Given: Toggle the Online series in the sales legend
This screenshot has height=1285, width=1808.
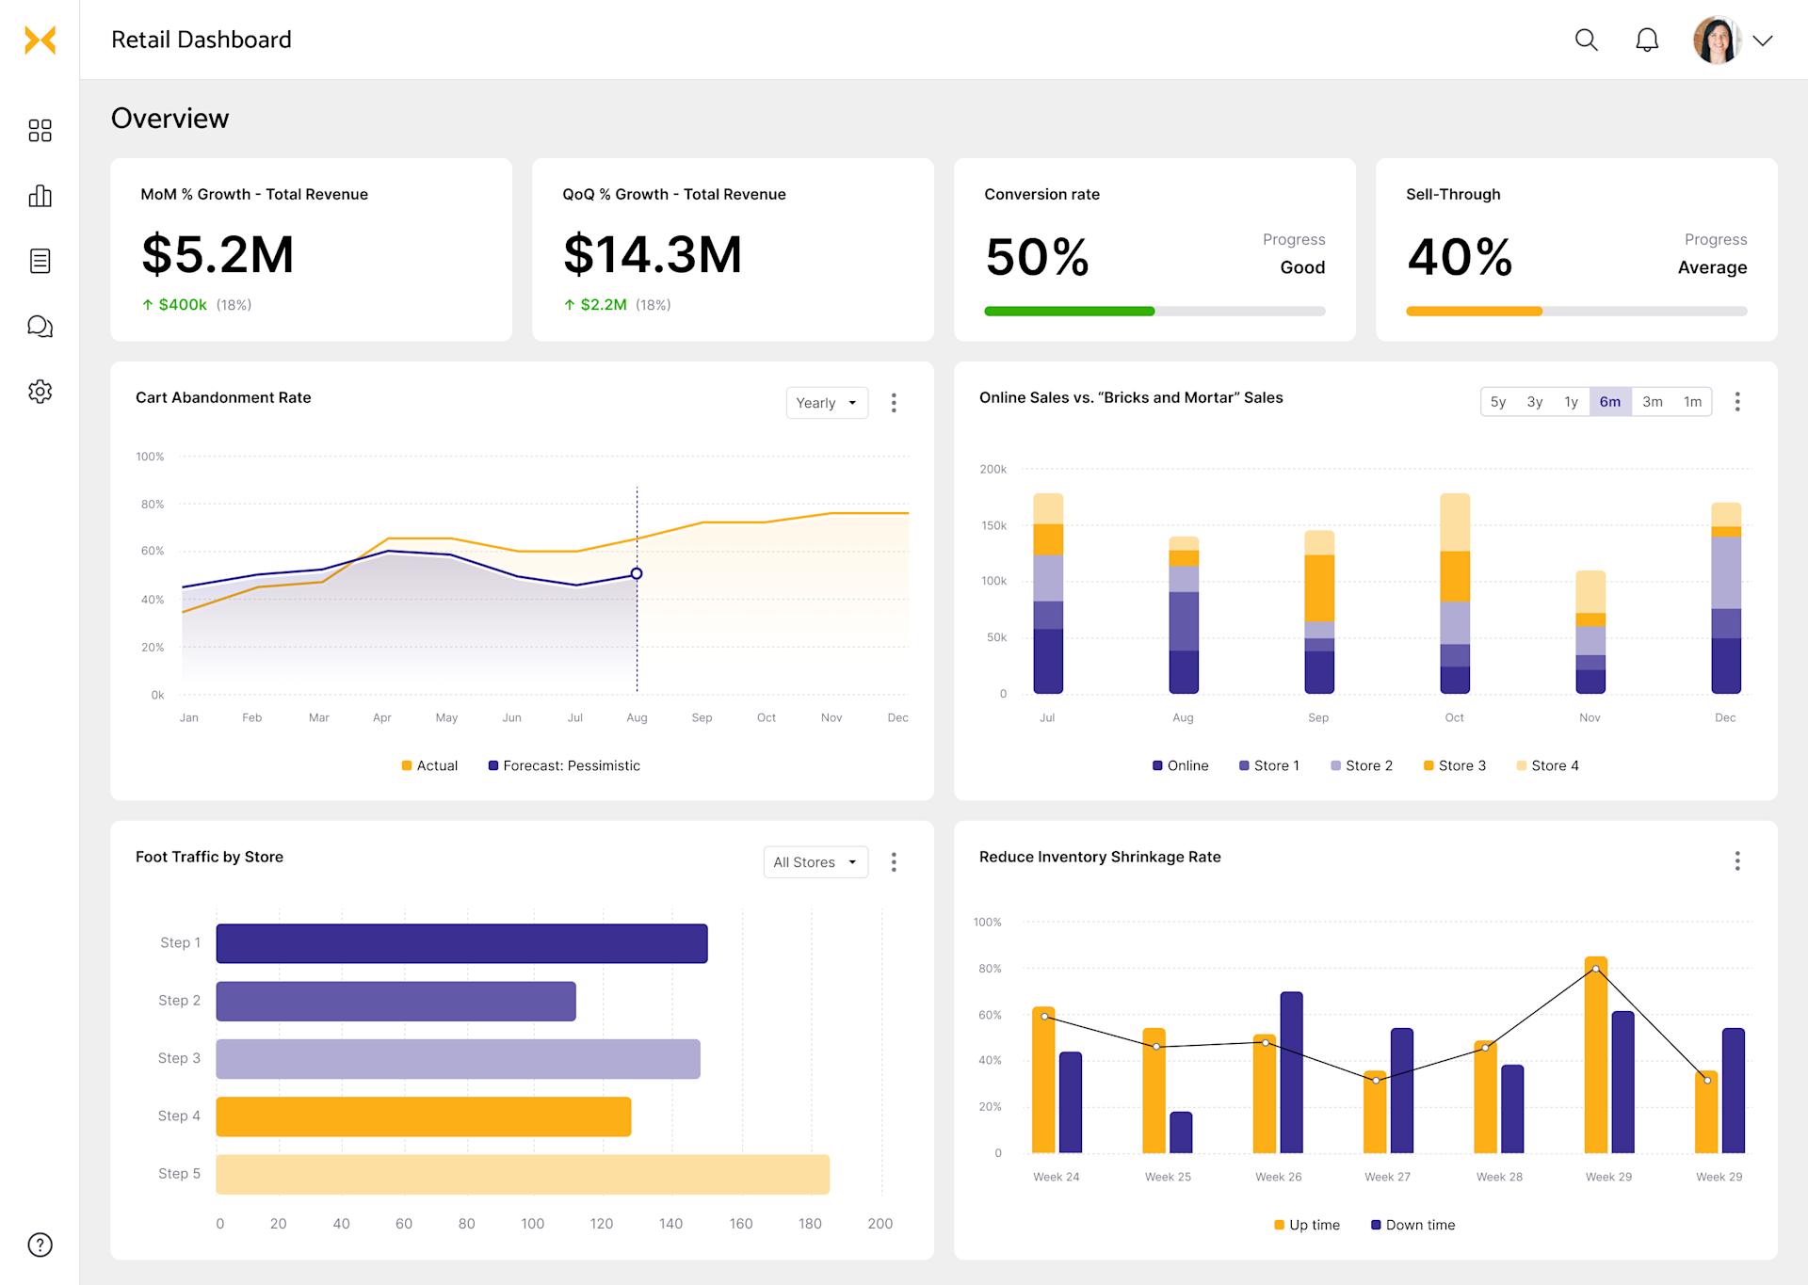Looking at the screenshot, I should pos(1181,765).
